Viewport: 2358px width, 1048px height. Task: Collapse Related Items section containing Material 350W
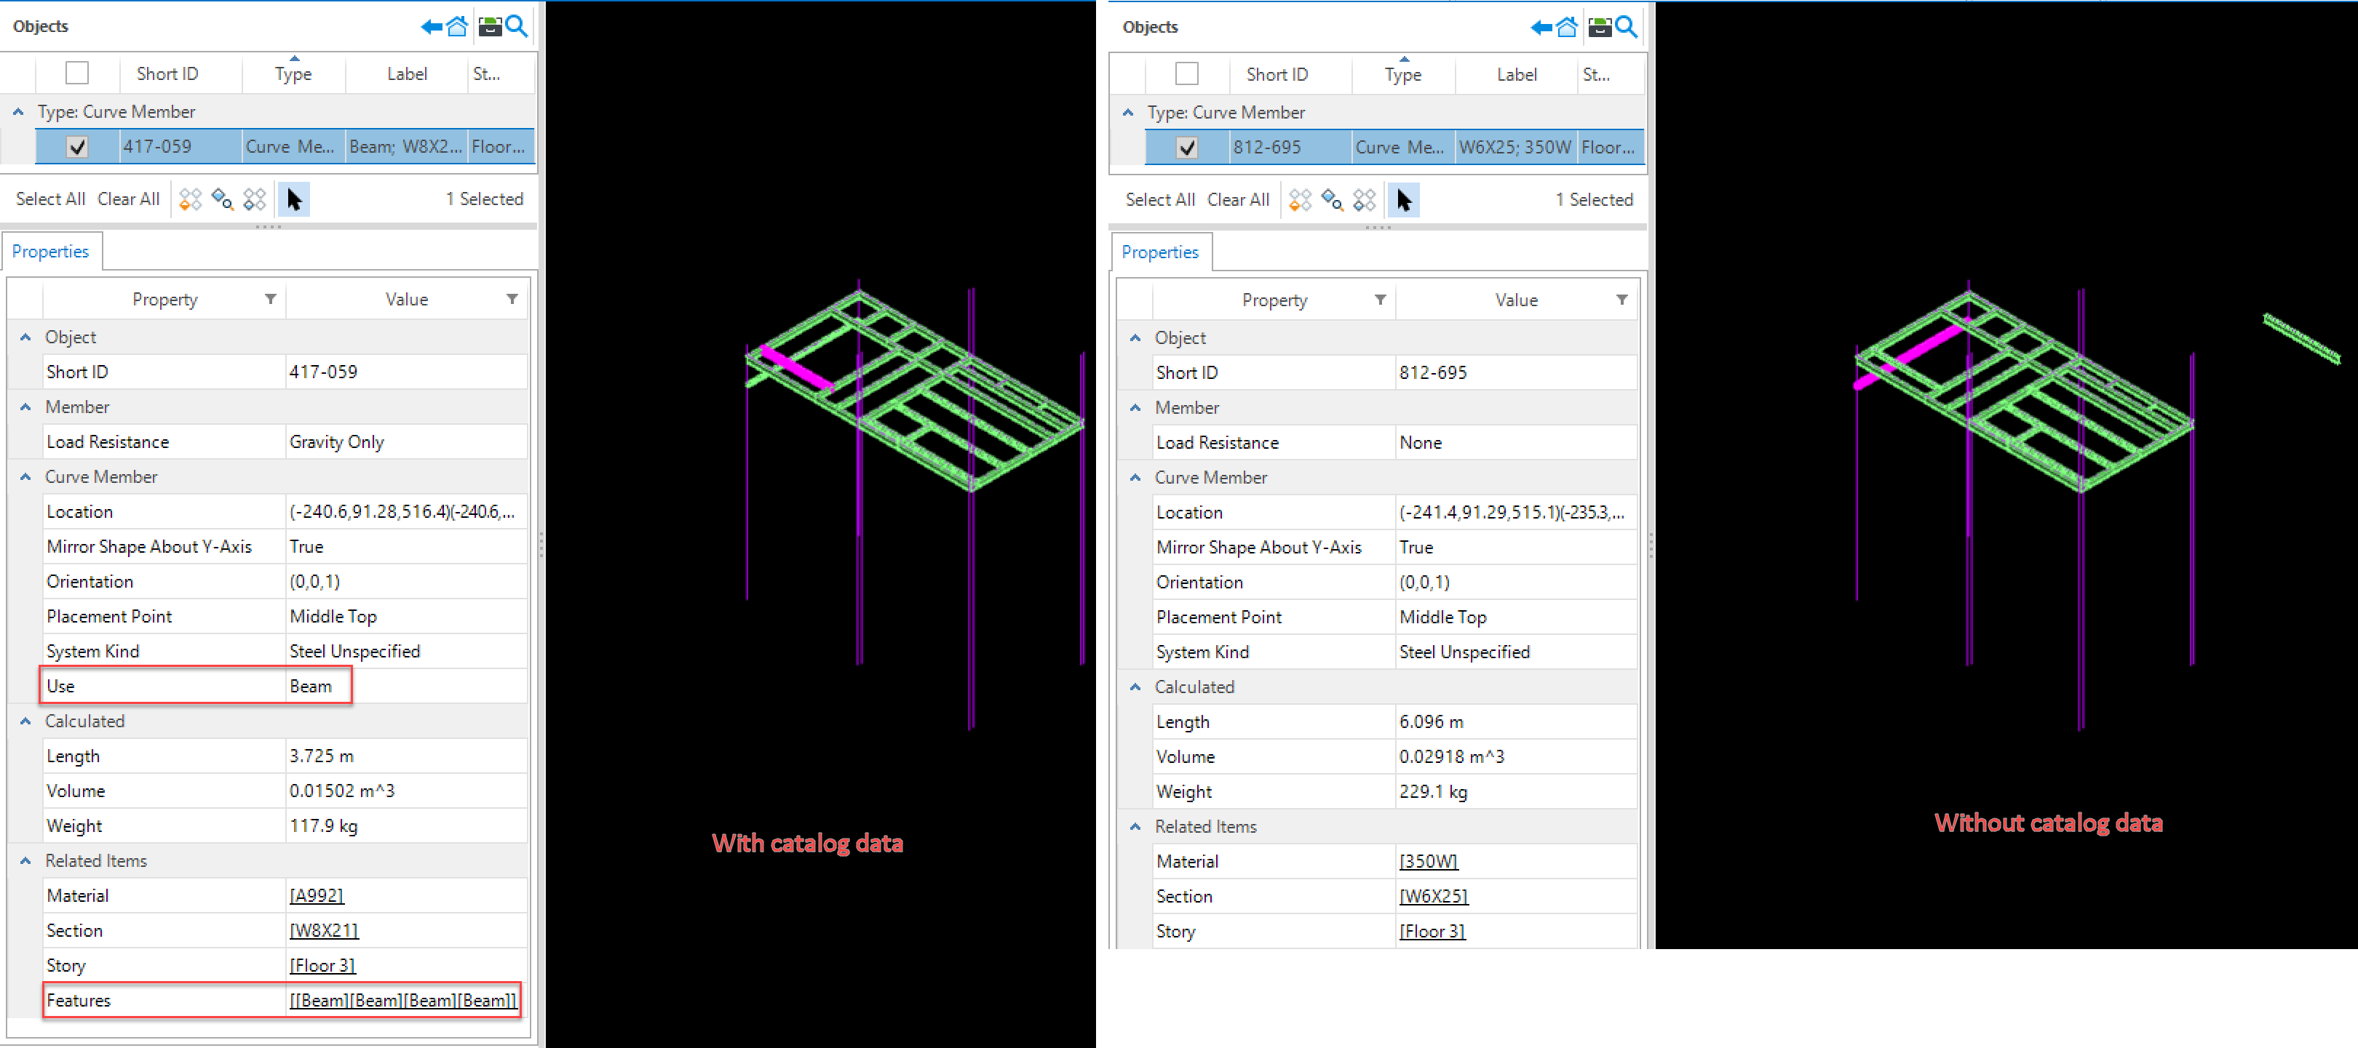[1135, 827]
